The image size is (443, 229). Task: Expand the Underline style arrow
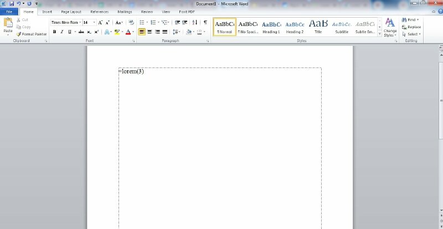[75, 32]
